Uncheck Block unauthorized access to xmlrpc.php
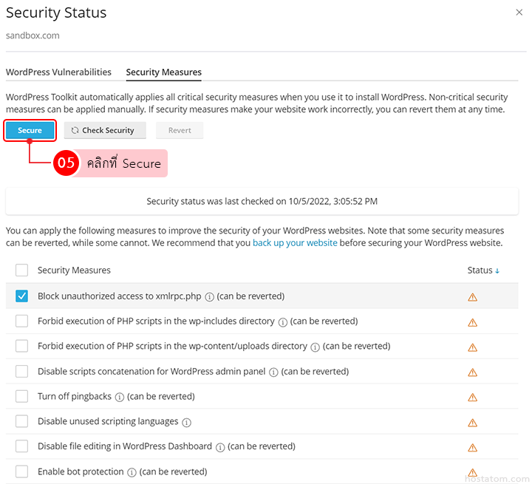Image resolution: width=532 pixels, height=484 pixels. coord(22,296)
